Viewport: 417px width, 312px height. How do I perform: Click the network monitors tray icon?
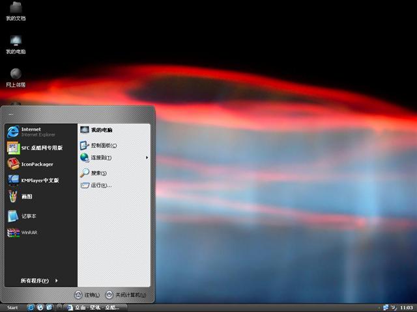(386, 307)
